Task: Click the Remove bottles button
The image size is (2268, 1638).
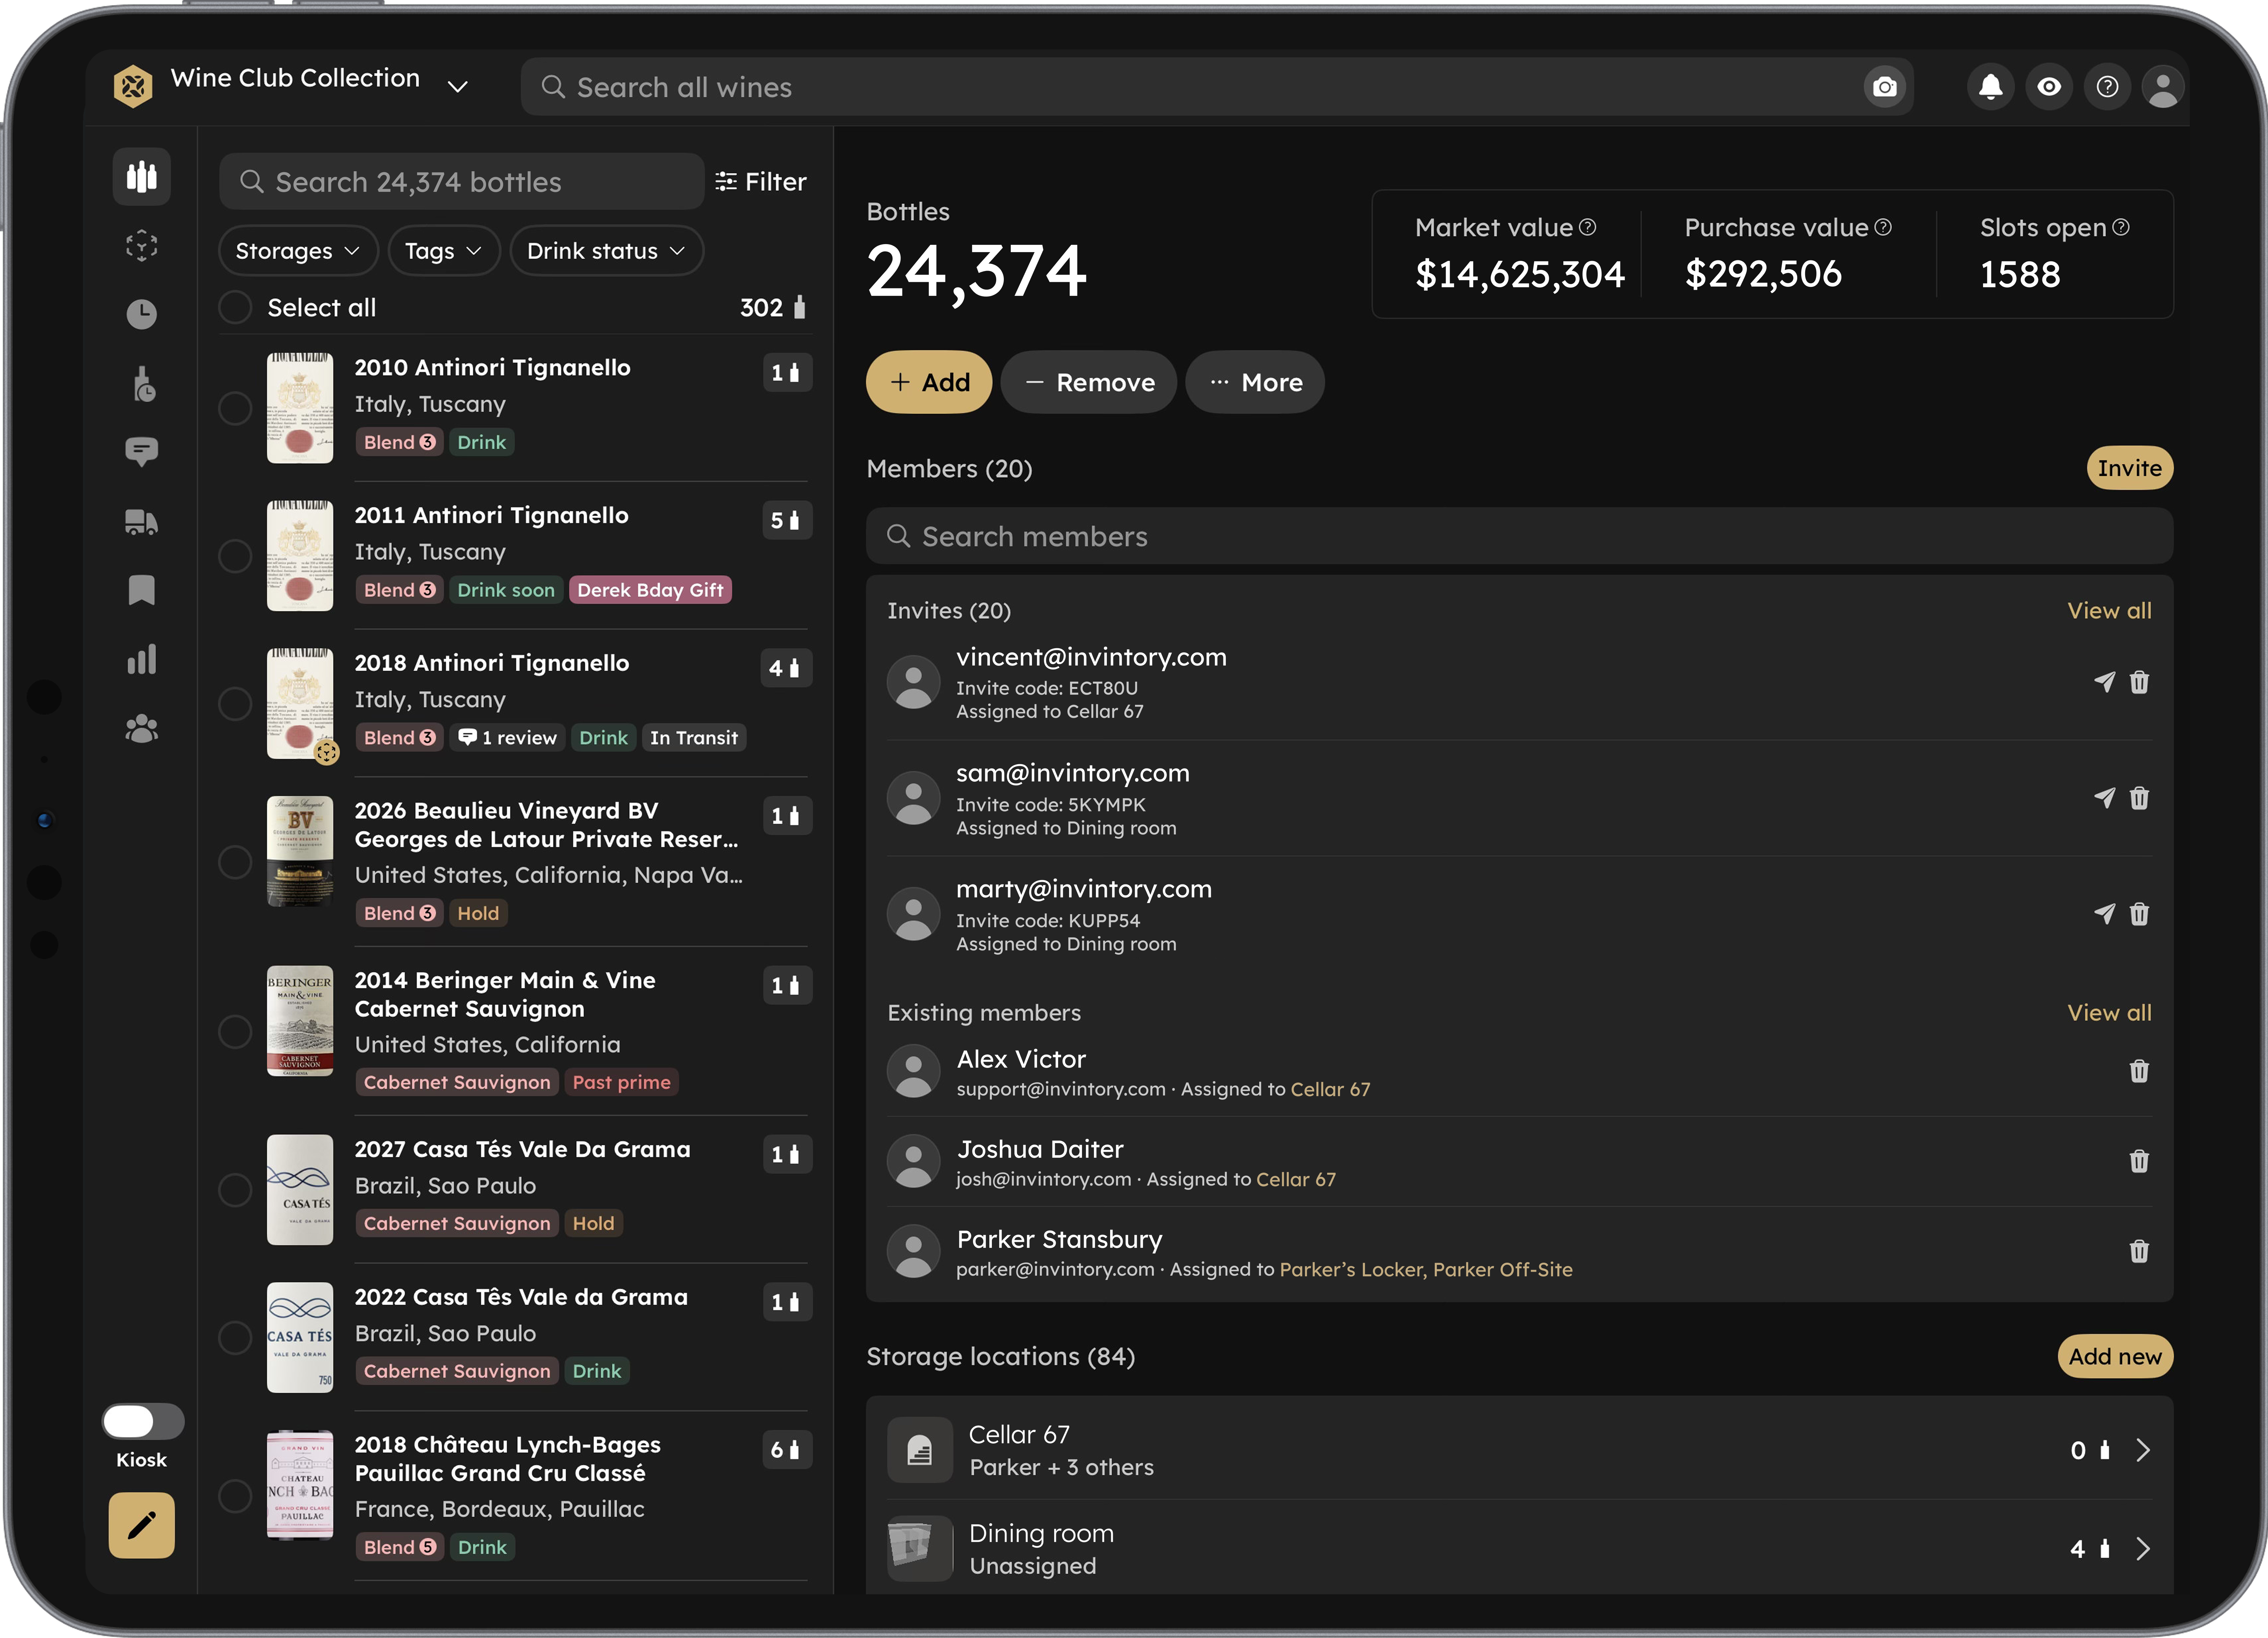Action: pos(1089,382)
